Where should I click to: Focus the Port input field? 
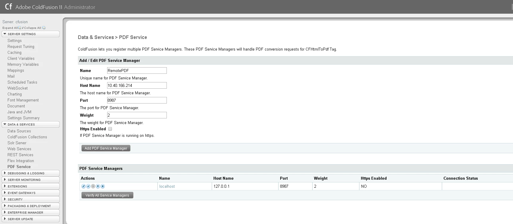pyautogui.click(x=137, y=100)
